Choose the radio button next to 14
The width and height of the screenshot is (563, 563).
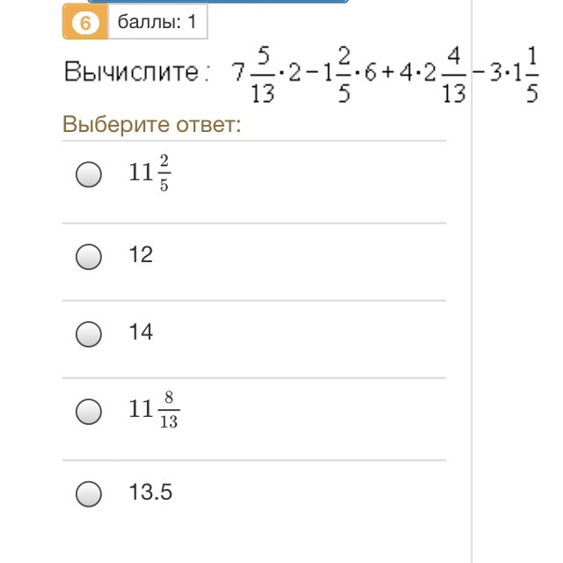[x=88, y=333]
